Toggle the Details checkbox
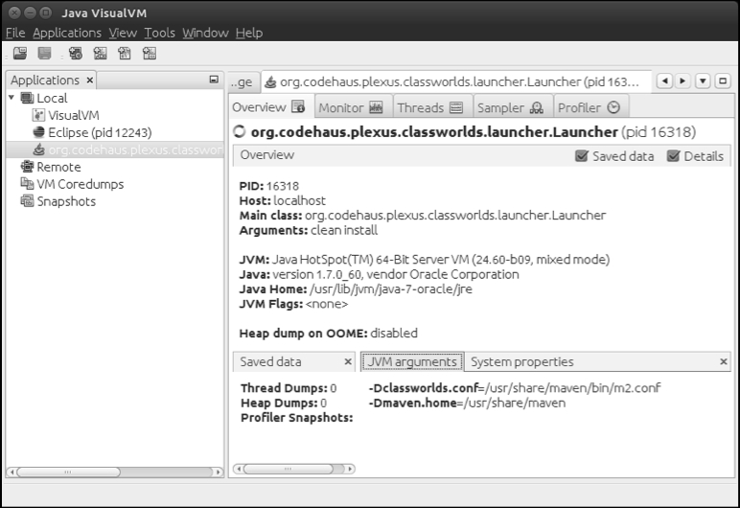 coord(673,156)
